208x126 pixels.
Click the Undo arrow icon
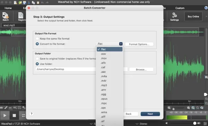coord(42,2)
